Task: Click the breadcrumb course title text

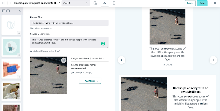Action: pyautogui.click(x=36, y=3)
